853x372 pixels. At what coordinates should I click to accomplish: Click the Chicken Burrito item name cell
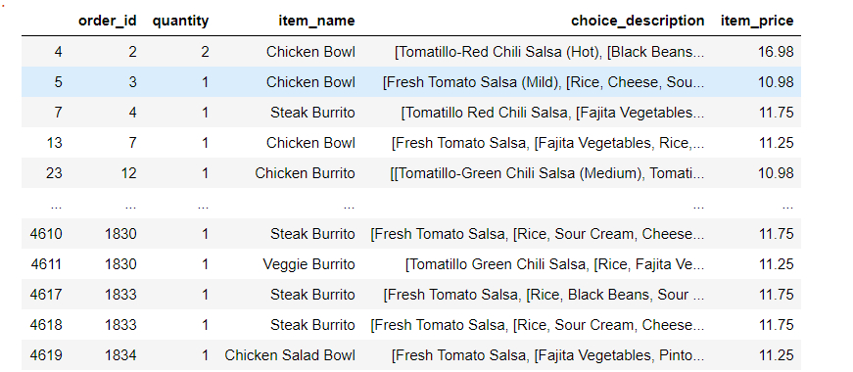coord(306,173)
